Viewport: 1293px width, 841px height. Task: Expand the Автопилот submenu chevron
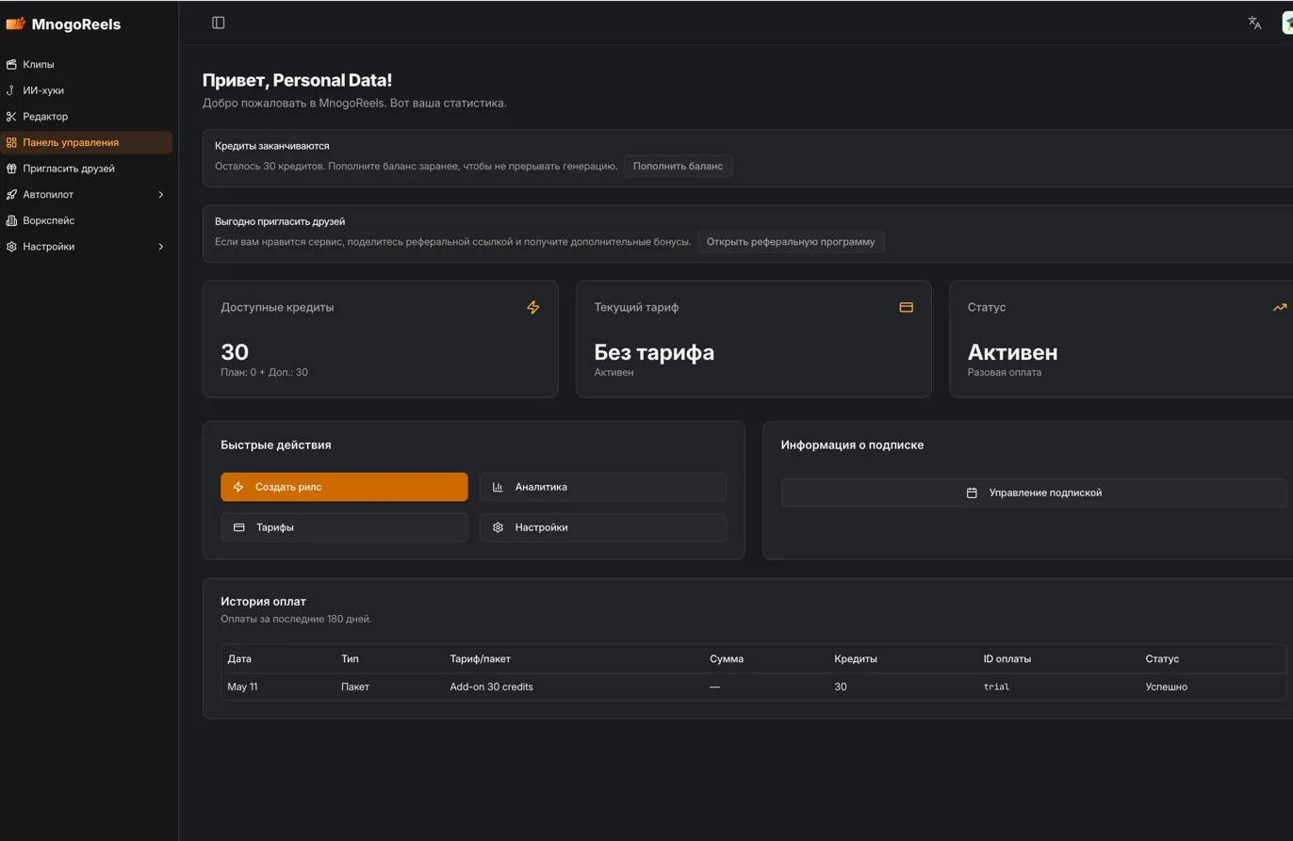[x=160, y=195]
